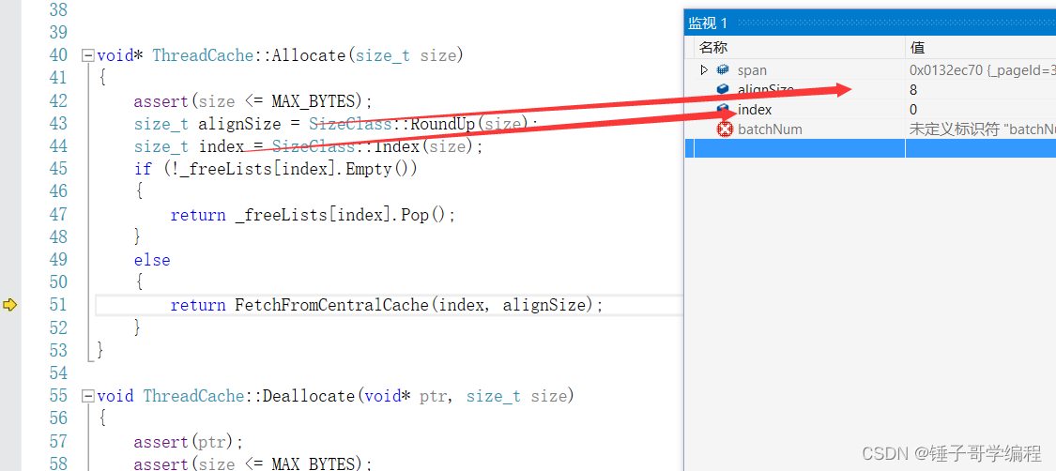Collapse the ThreadCache::Allocate function block
This screenshot has height=471, width=1056.
(87, 56)
